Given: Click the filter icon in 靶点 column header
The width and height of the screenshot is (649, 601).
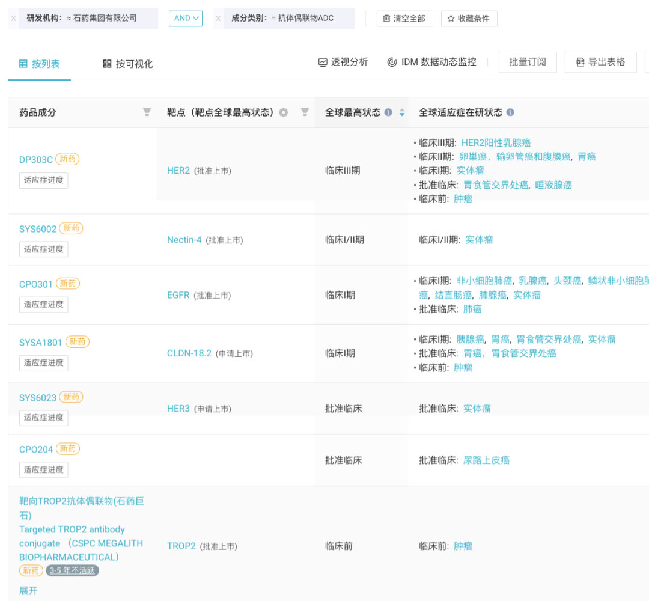Looking at the screenshot, I should [305, 112].
